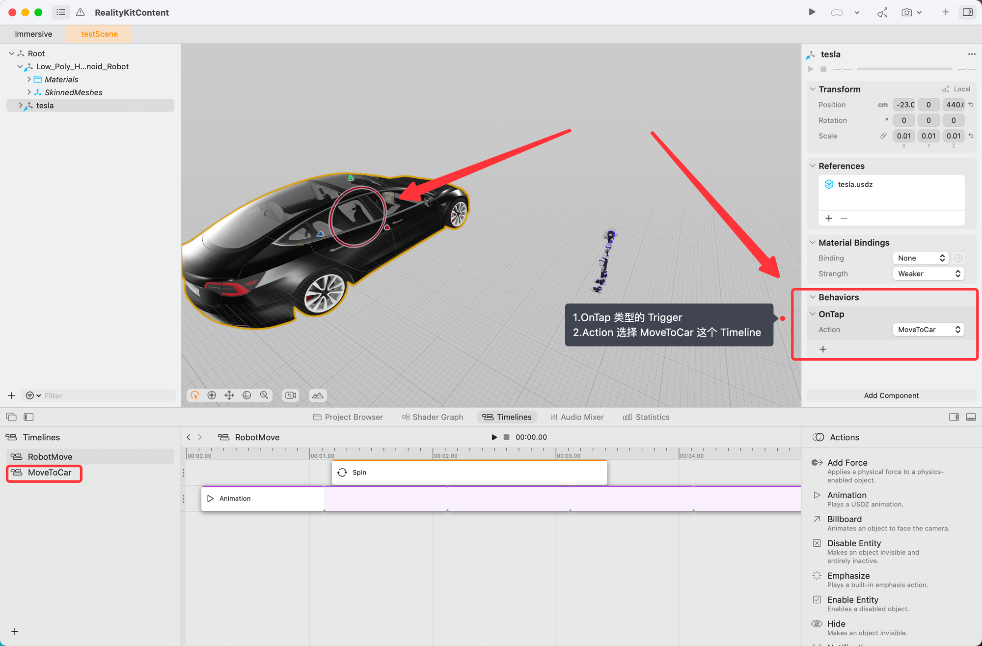Collapse the OnTap behavior
The width and height of the screenshot is (982, 646).
[813, 314]
